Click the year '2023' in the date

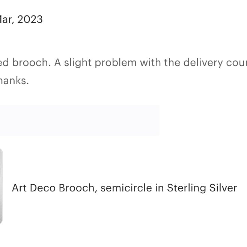coord(30,20)
